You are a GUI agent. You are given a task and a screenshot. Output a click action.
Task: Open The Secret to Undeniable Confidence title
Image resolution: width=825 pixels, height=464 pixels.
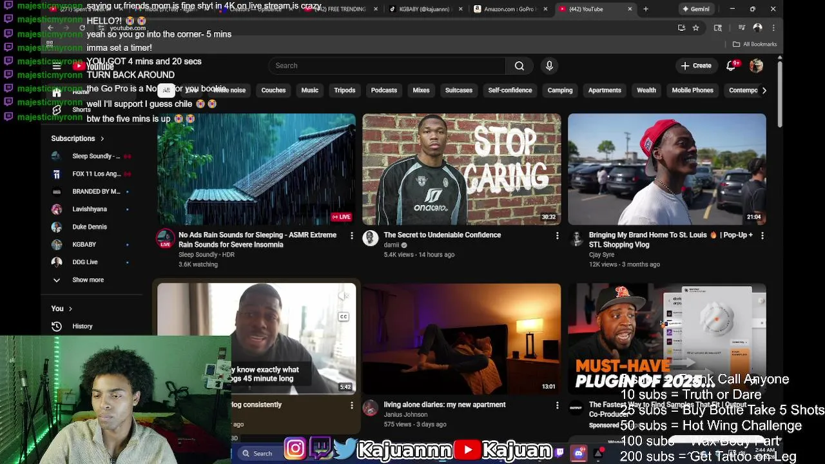pos(442,235)
